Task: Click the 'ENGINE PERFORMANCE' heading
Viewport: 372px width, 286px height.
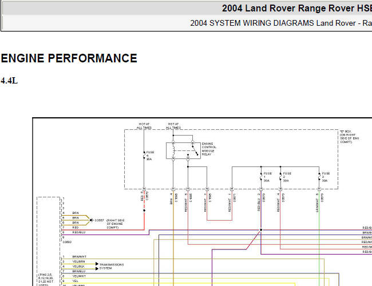Action: (x=69, y=58)
